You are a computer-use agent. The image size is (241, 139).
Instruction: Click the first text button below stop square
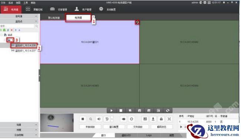(90, 127)
